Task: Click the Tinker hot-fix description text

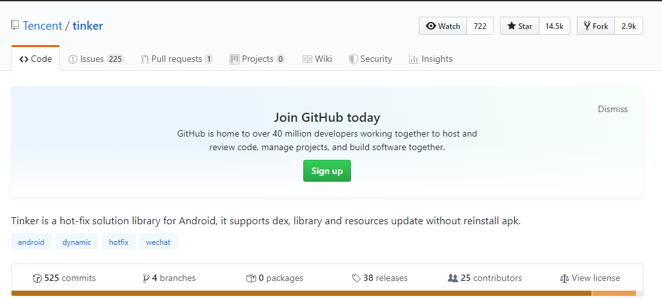Action: 266,220
